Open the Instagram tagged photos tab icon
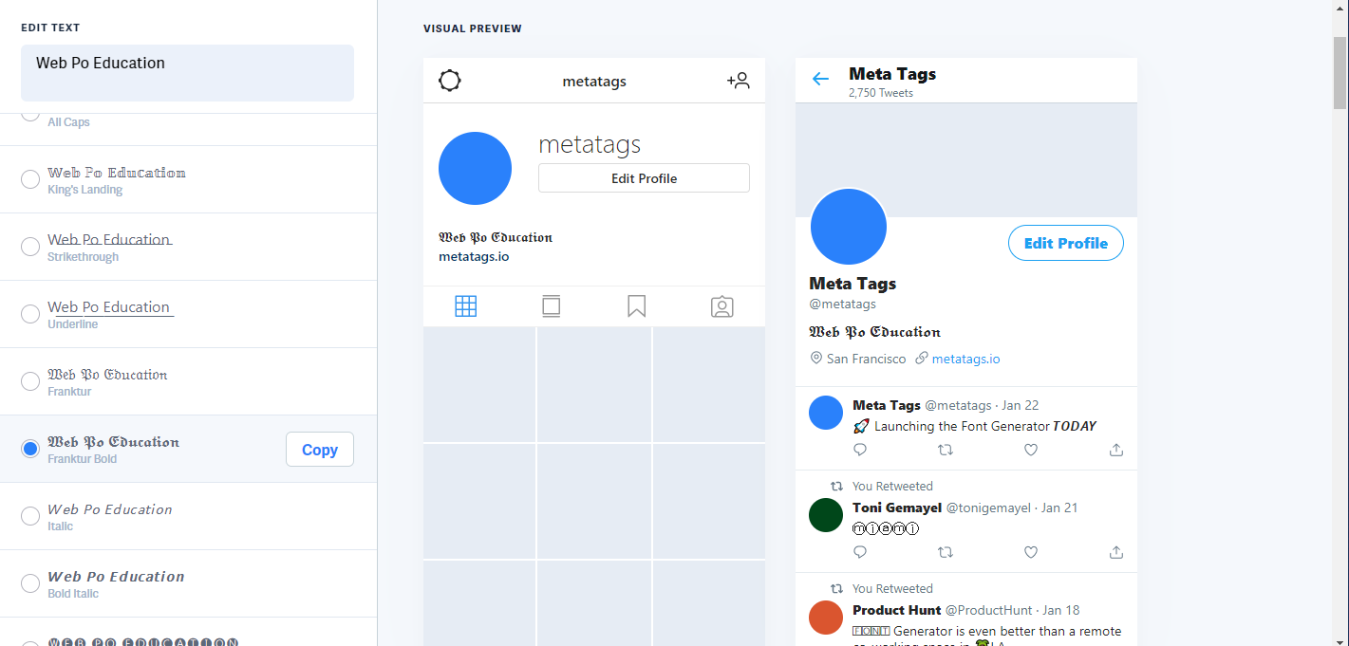Viewport: 1349px width, 646px height. 721,306
